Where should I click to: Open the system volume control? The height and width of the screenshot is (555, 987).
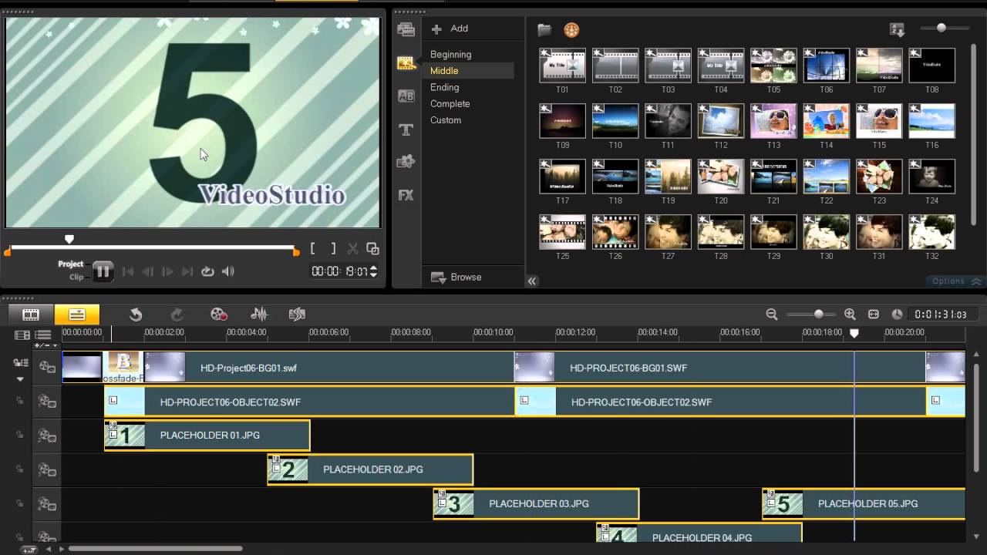click(x=227, y=271)
